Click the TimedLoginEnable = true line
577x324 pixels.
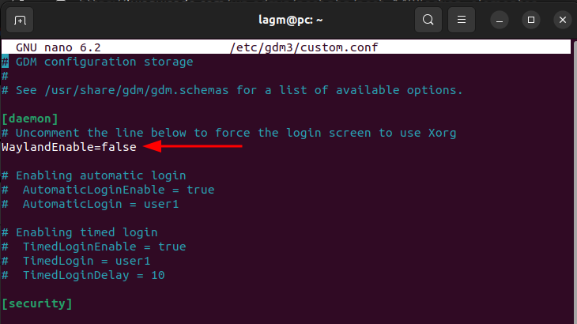point(104,247)
